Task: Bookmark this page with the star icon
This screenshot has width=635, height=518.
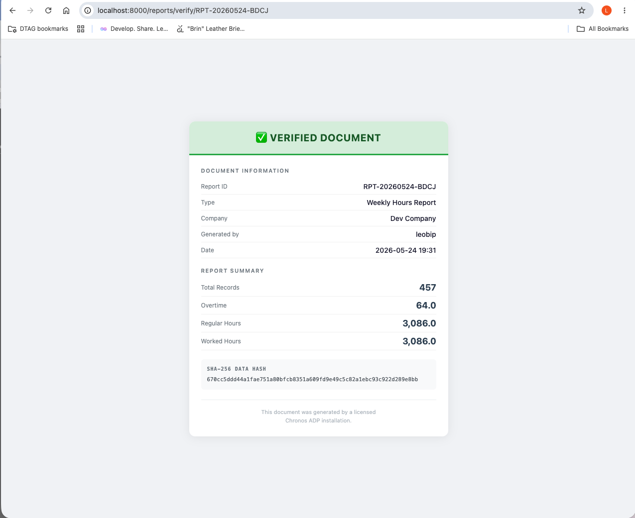Action: [x=582, y=10]
